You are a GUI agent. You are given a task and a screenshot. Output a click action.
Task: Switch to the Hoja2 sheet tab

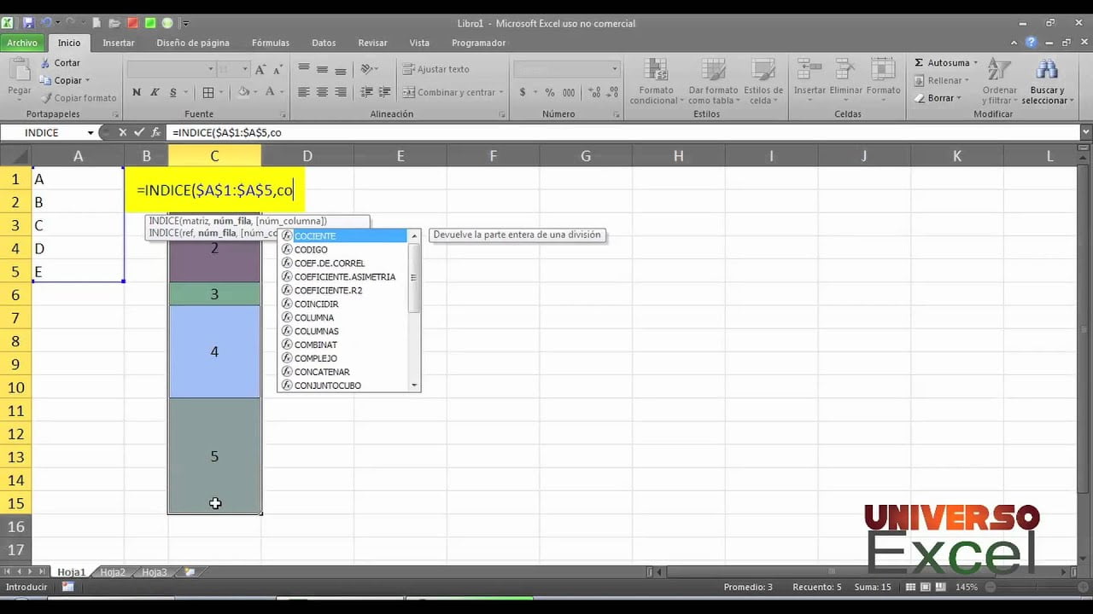point(112,571)
